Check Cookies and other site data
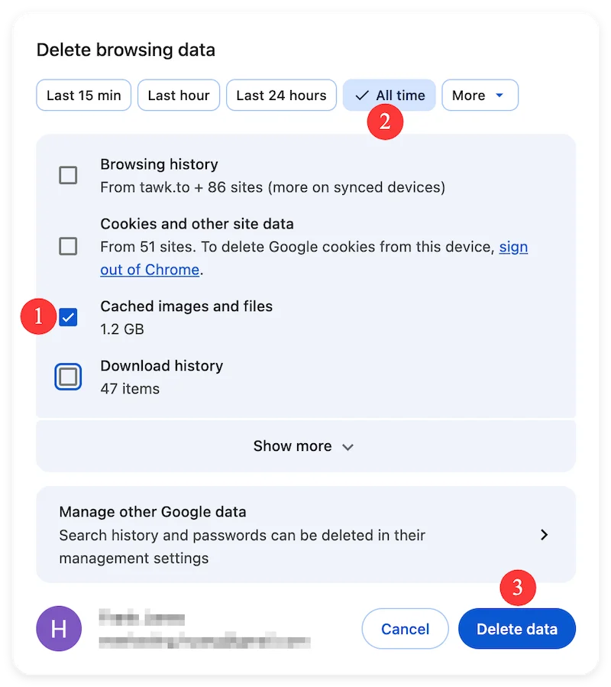611x687 pixels. coord(68,246)
